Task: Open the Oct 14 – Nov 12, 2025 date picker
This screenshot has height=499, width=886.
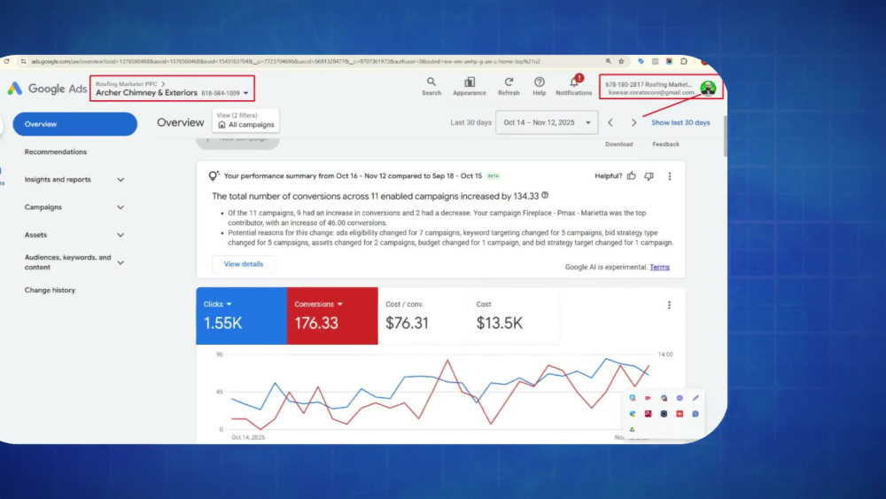Action: [x=547, y=122]
